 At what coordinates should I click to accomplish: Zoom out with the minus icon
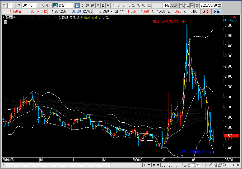point(229,165)
